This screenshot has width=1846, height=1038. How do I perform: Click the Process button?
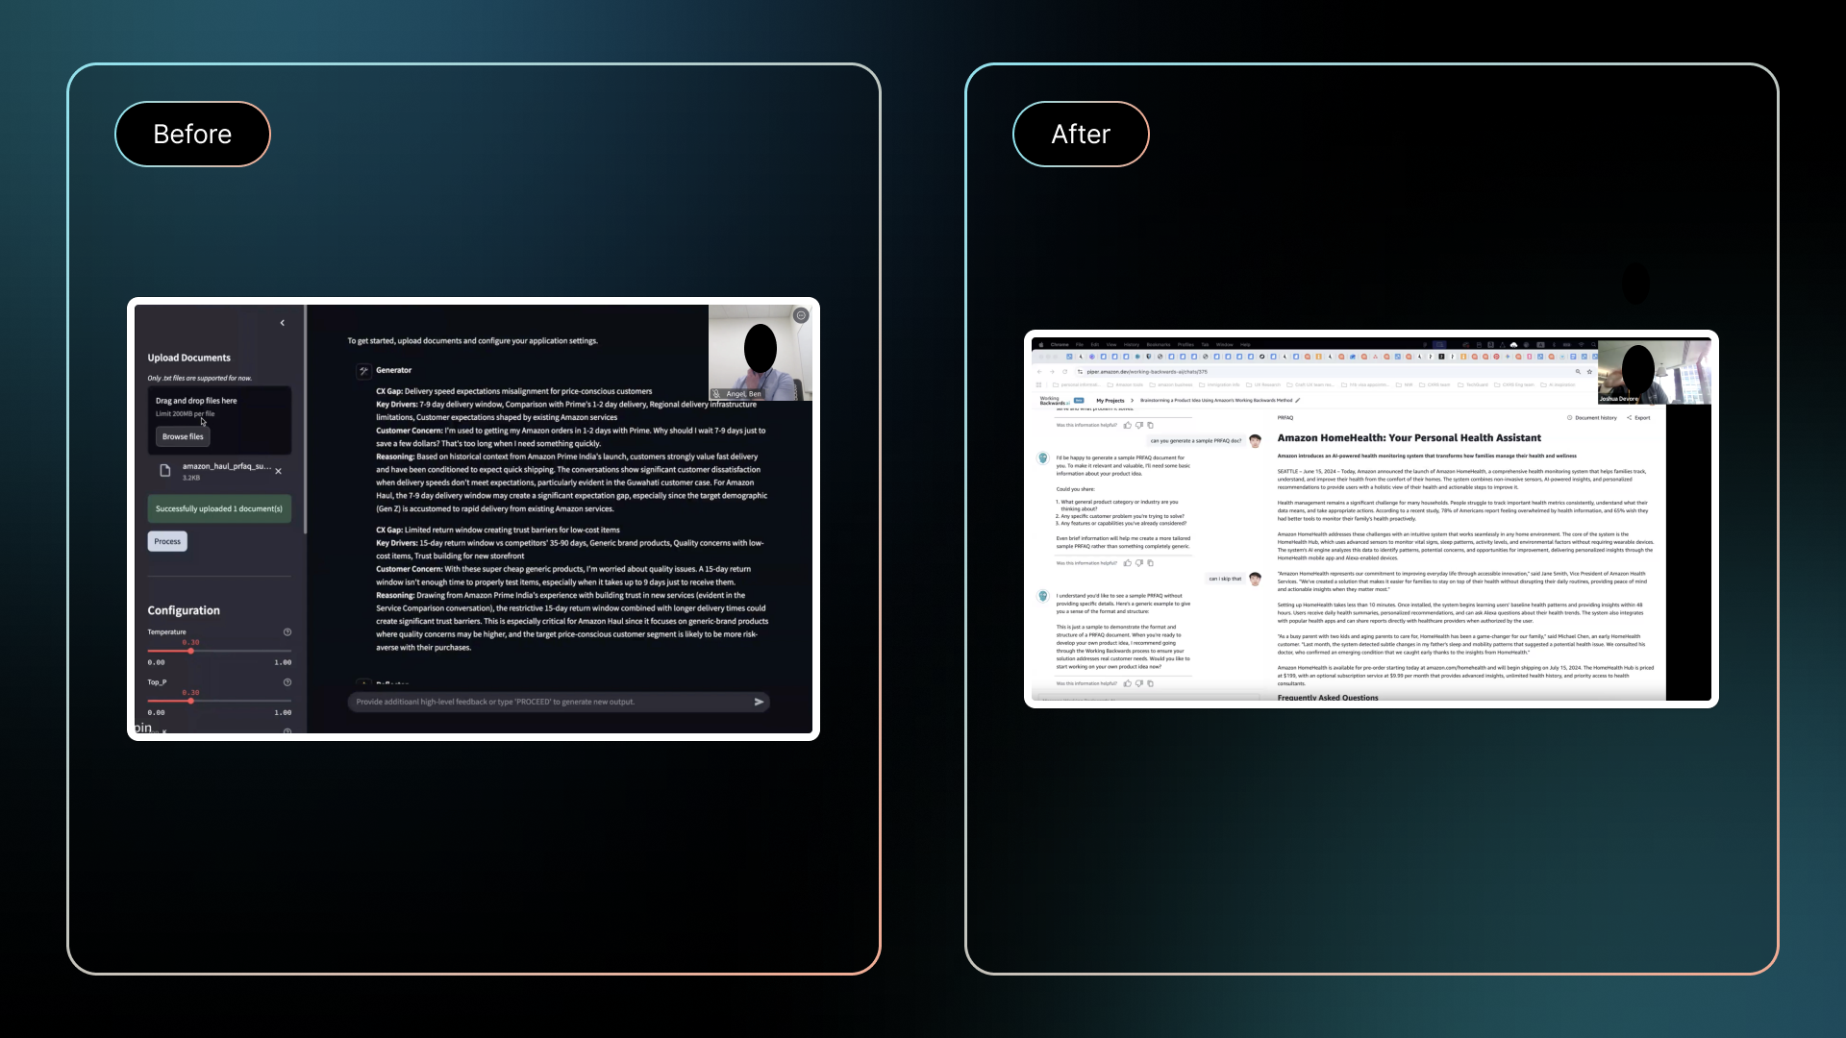[x=167, y=541]
